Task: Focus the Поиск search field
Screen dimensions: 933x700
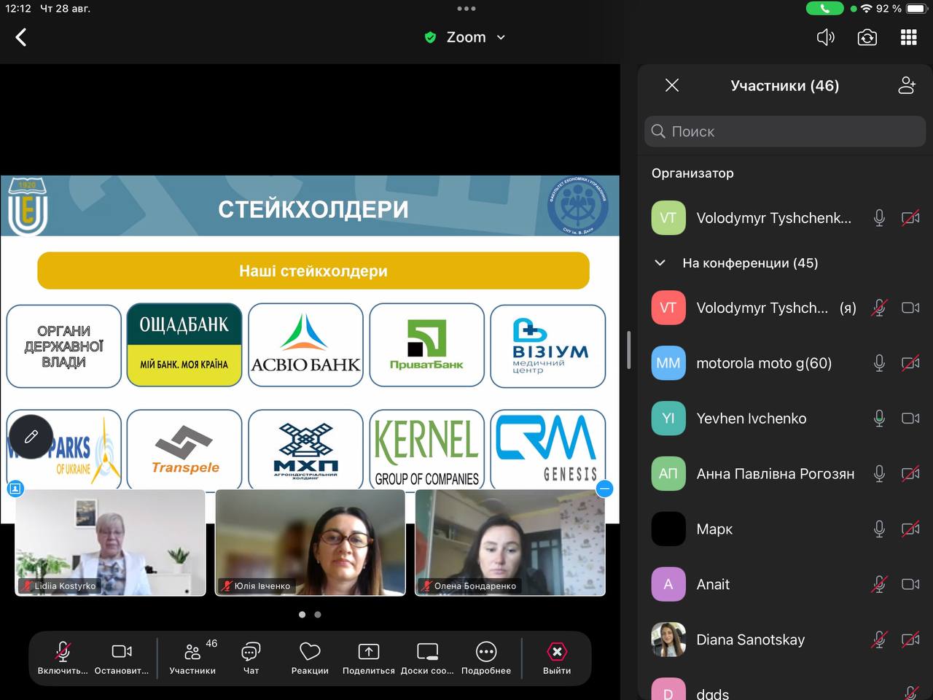Action: pos(784,131)
